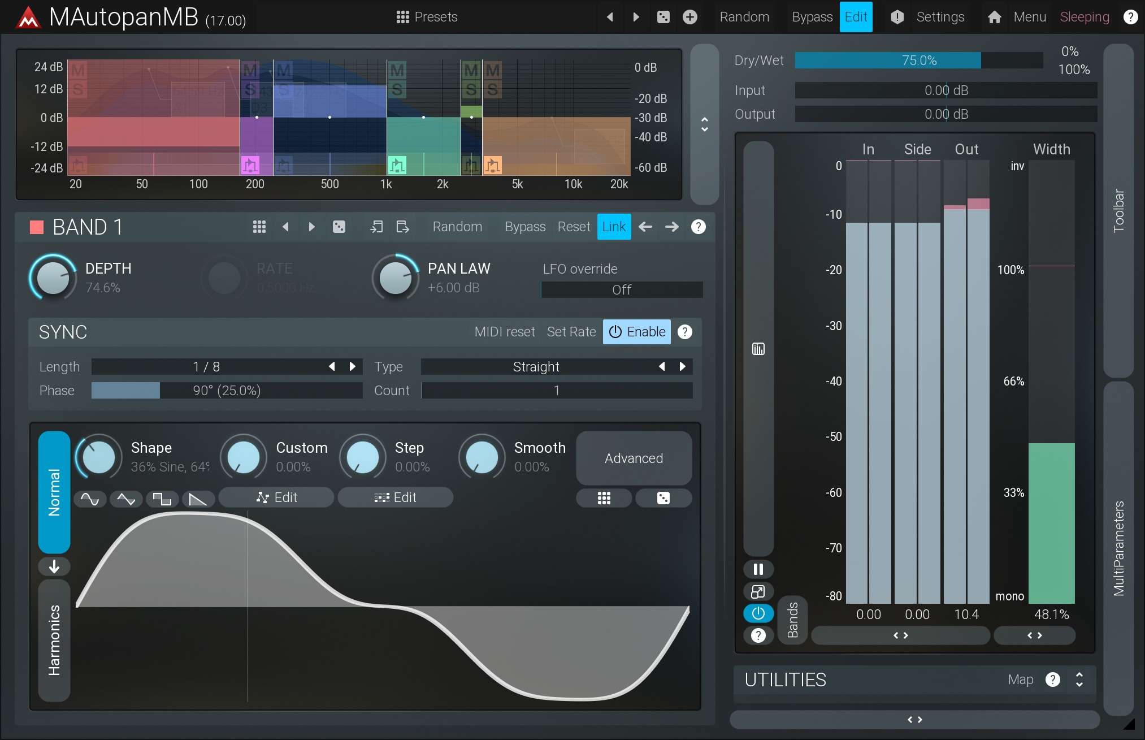Toggle the meters power button
1145x740 pixels.
[x=758, y=613]
